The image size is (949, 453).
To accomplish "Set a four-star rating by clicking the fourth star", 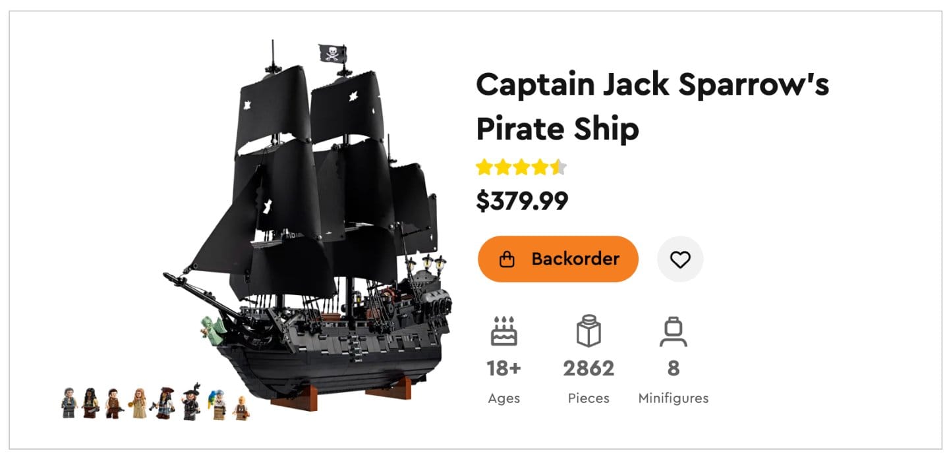I will (540, 167).
